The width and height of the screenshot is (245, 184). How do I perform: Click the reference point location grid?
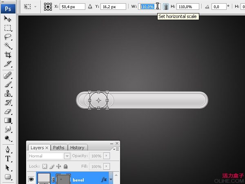pos(48,7)
